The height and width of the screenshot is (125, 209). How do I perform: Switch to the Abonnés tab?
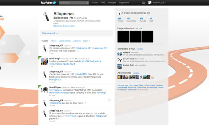pos(77,41)
